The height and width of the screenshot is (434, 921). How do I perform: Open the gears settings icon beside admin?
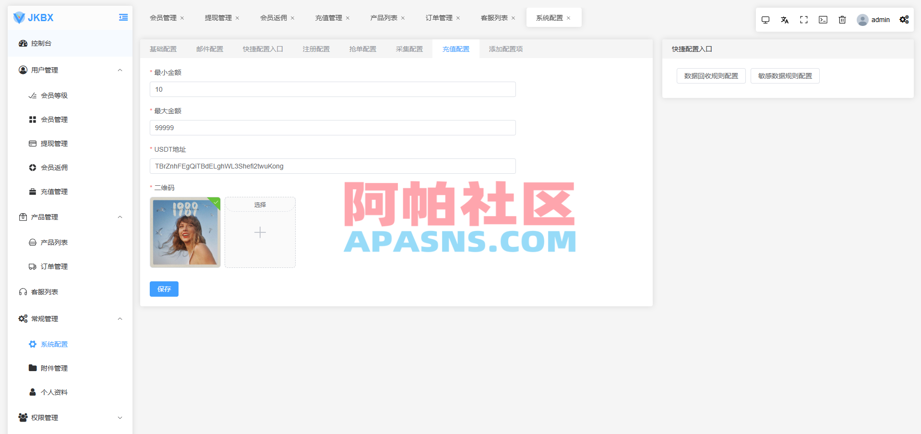[x=904, y=20]
